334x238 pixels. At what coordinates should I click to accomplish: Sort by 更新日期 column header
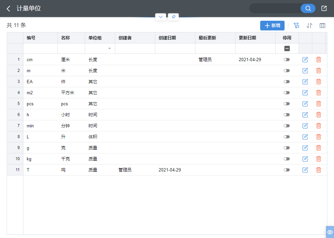coord(255,38)
